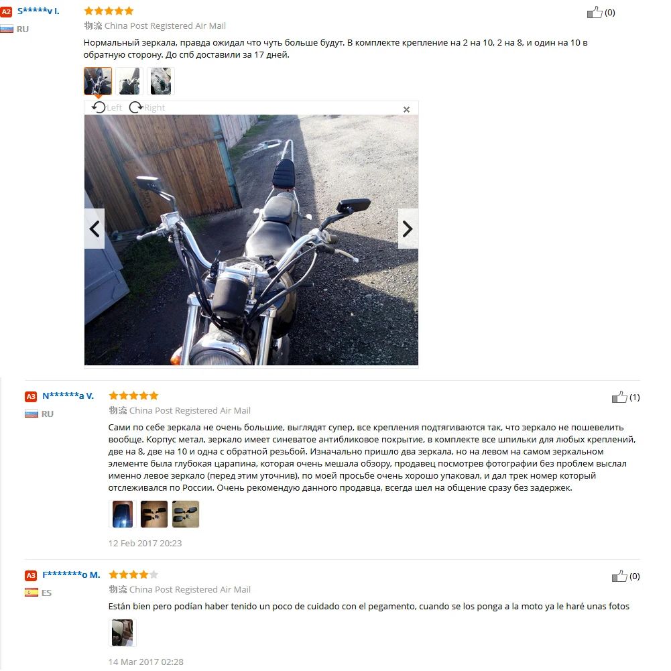Click thumbs-up on F*******o M. review
Image resolution: width=671 pixels, height=671 pixels.
(x=619, y=576)
